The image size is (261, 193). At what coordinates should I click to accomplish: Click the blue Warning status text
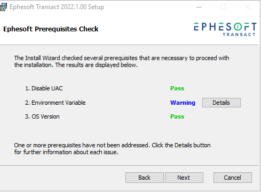[183, 103]
